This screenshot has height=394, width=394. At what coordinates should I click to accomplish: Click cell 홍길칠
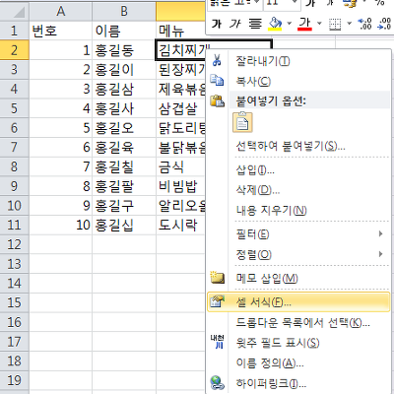point(124,166)
